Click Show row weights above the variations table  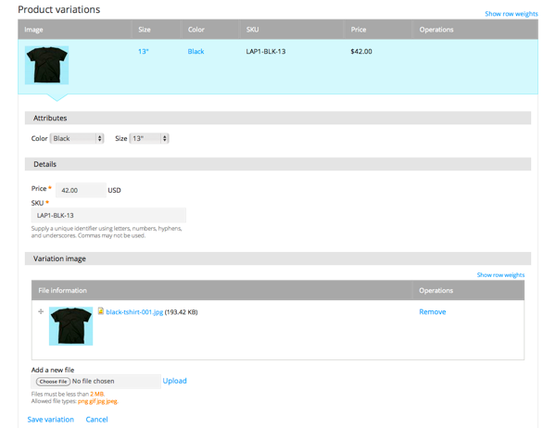tap(512, 14)
